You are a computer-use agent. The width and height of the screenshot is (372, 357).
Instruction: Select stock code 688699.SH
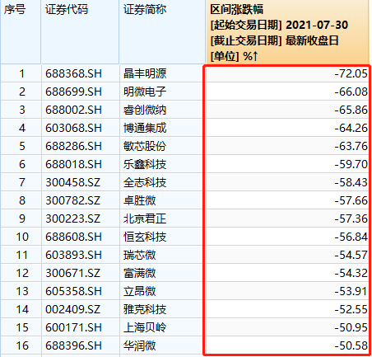(73, 92)
